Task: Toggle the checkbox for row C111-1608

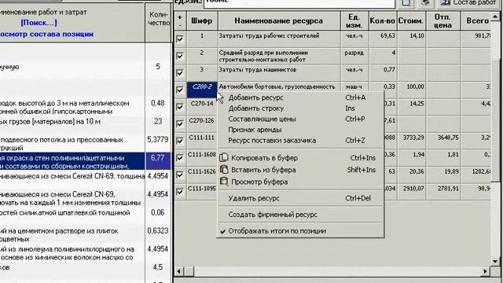Action: 180,158
